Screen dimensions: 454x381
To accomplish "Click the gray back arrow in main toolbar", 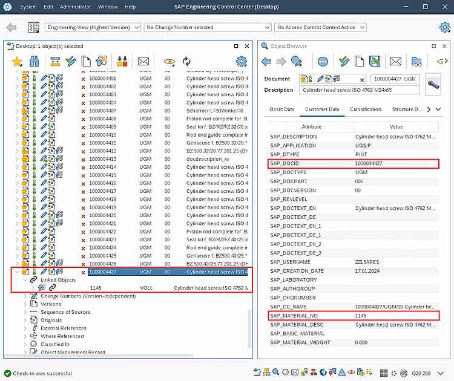I will click(12, 27).
